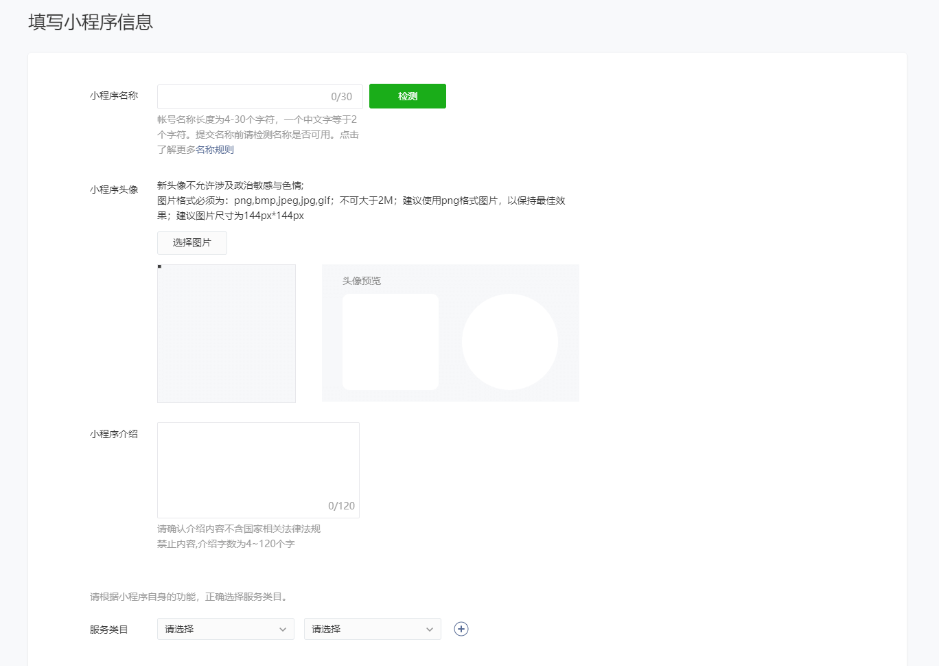This screenshot has width=939, height=666.
Task: Open the 名称规则 link
Action: tap(215, 150)
